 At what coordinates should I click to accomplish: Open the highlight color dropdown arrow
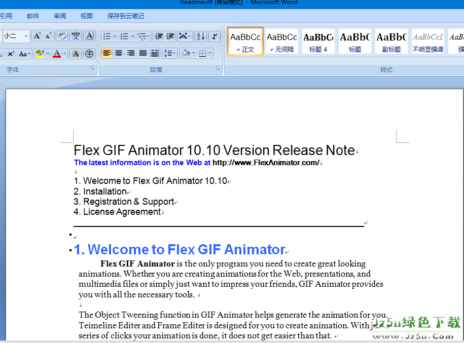click(48, 54)
